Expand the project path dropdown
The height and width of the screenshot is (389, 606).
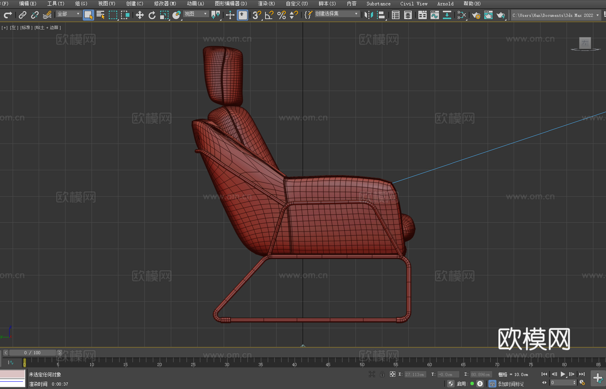click(597, 15)
